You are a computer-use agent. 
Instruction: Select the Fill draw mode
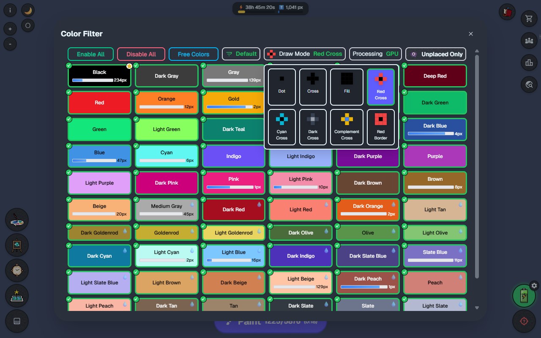(347, 87)
